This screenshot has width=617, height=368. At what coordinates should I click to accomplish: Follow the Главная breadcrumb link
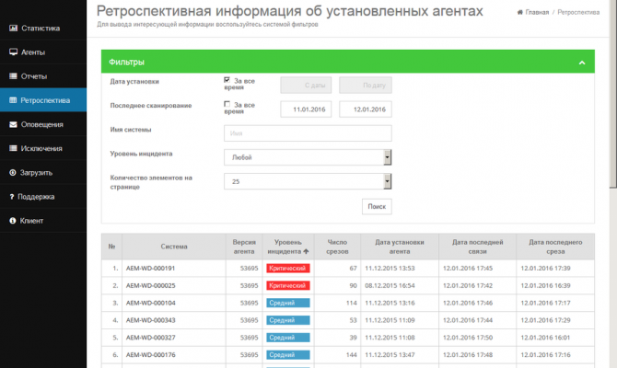point(537,12)
